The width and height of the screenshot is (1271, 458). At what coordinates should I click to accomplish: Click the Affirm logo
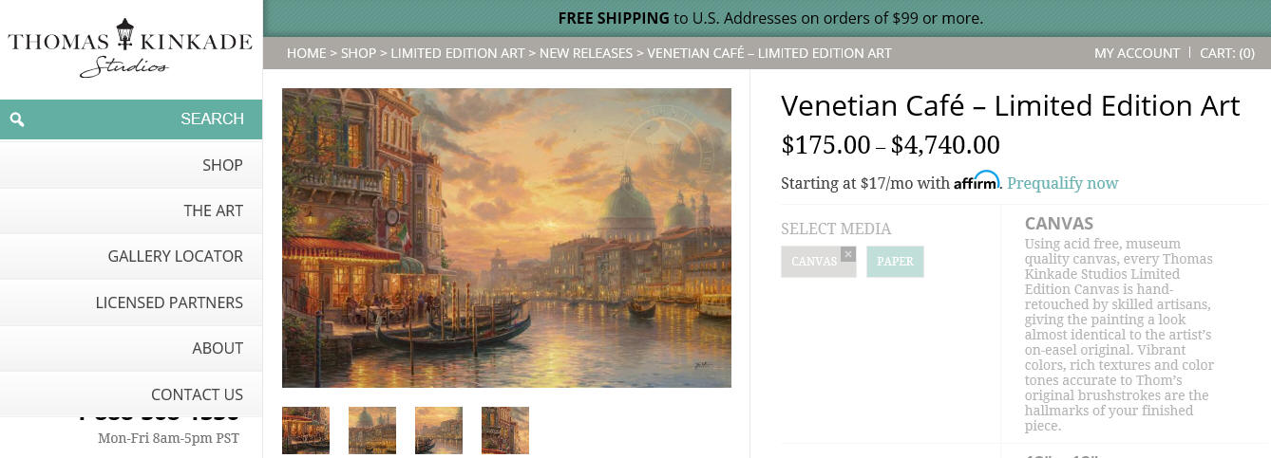[977, 181]
